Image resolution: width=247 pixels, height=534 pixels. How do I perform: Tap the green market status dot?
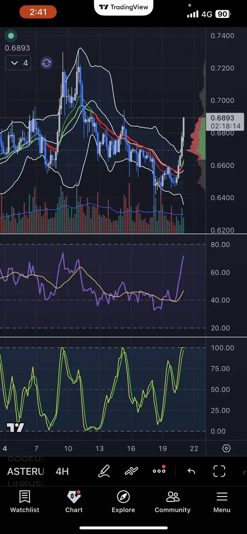[11, 36]
